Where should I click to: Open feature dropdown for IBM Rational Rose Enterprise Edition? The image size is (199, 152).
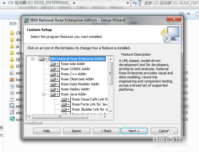(44, 59)
